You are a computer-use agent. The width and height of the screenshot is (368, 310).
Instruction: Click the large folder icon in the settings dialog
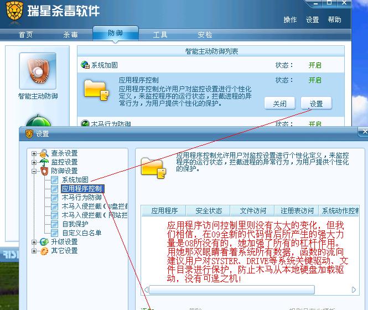pos(153,168)
